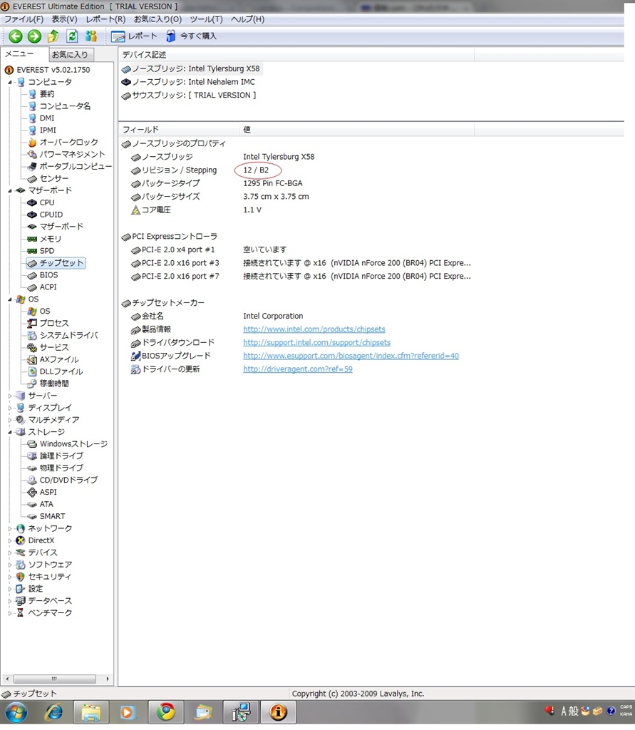Click the green back arrow toolbar icon
Viewport: 635px width, 730px height.
pos(15,36)
